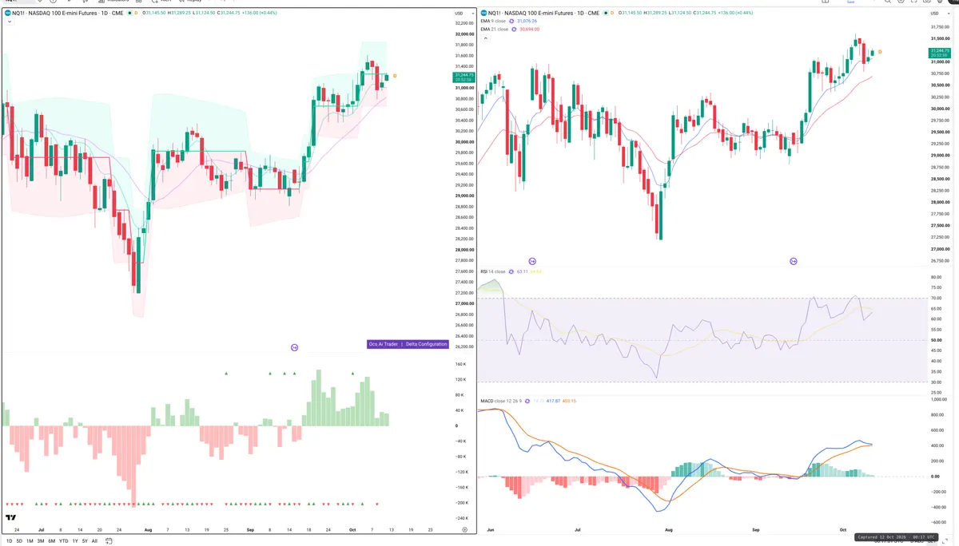The width and height of the screenshot is (959, 546).
Task: Click the 1,000.00 label on MACD axis
Action: point(939,399)
